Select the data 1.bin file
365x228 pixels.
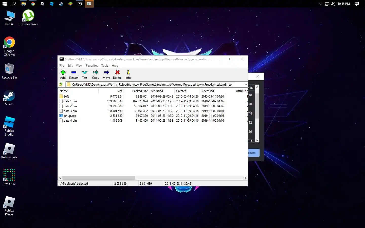tap(153, 101)
